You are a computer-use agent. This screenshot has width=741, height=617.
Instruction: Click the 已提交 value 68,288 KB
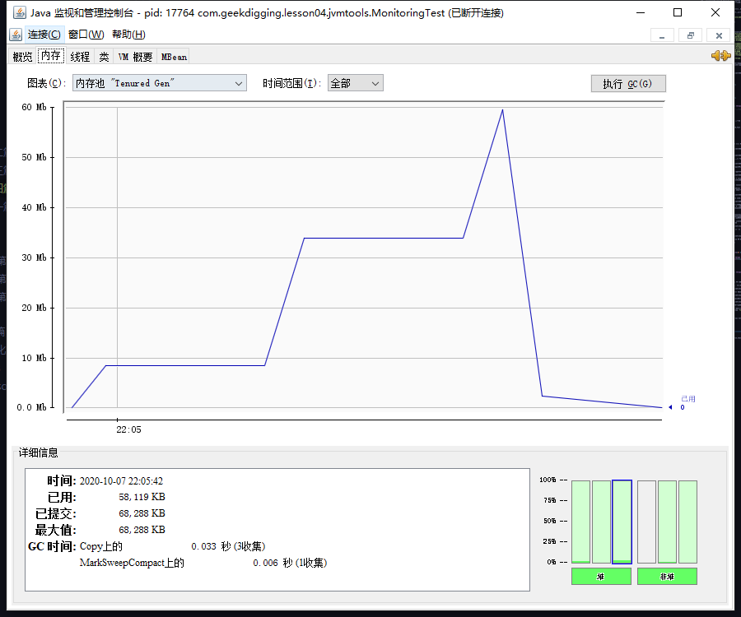[x=142, y=513]
